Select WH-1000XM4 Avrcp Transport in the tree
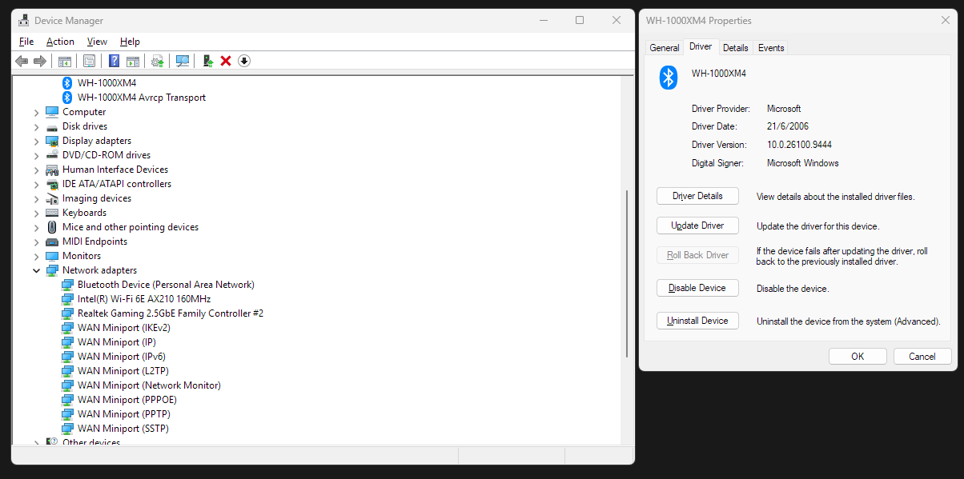Viewport: 964px width, 479px height. pos(142,98)
